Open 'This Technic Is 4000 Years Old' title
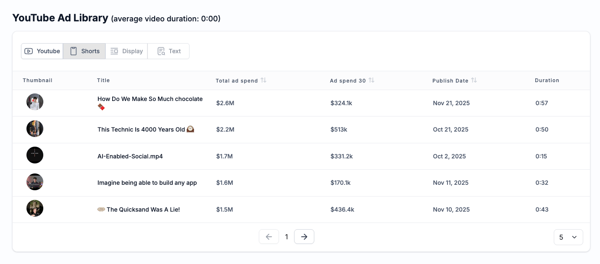 (x=141, y=129)
